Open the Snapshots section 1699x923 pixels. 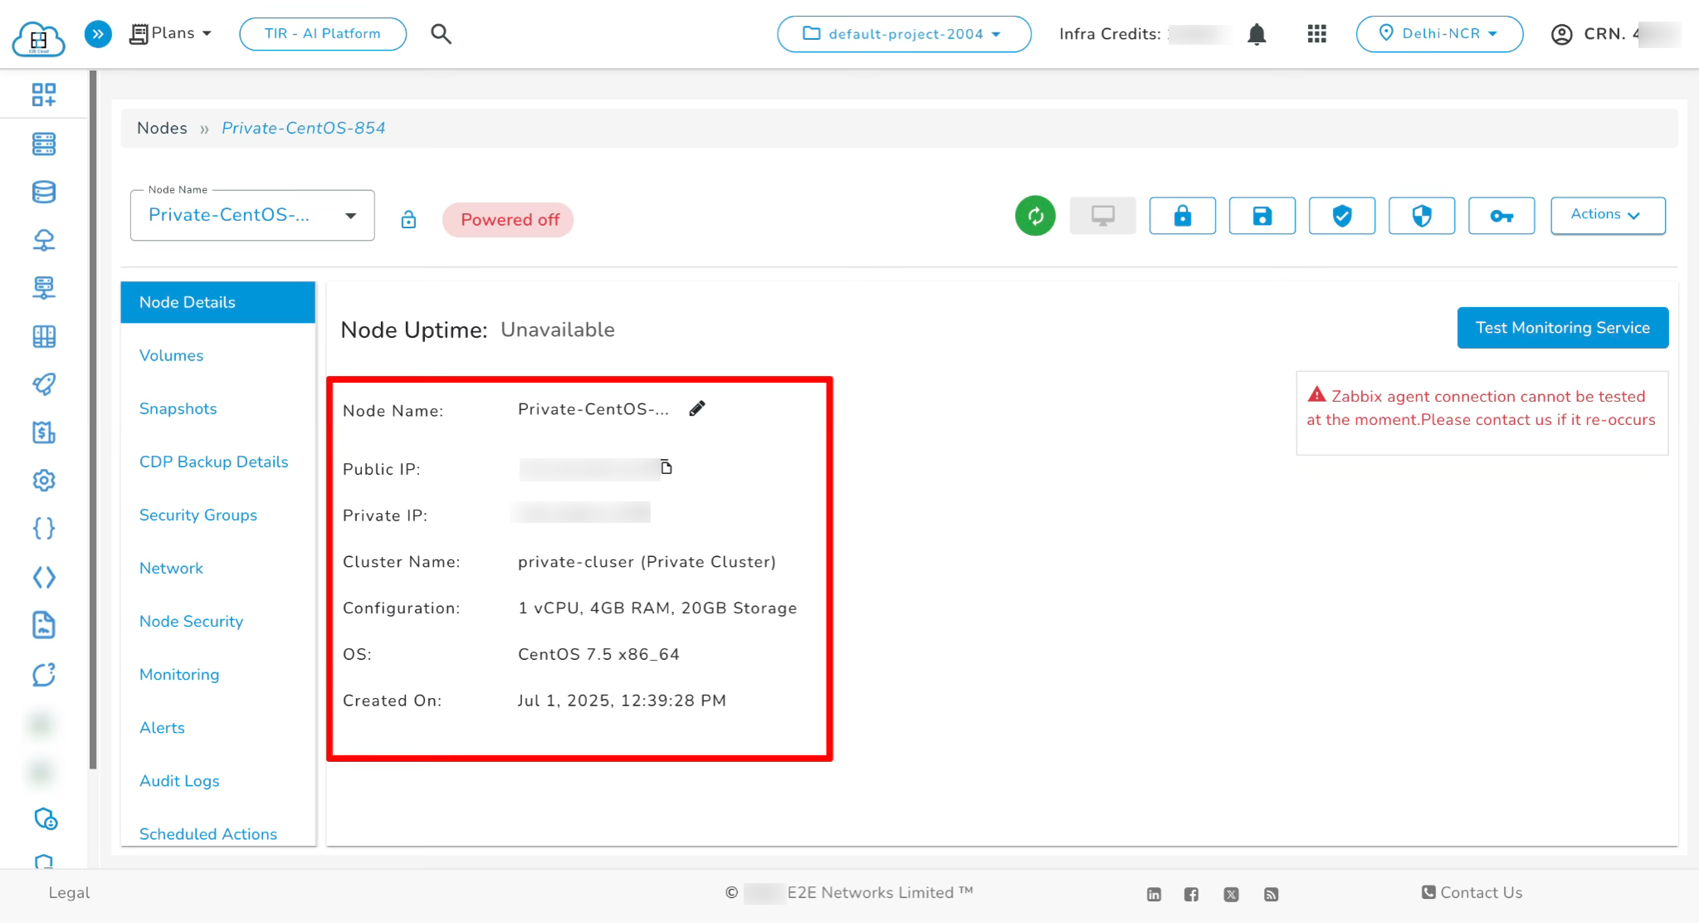(x=178, y=408)
